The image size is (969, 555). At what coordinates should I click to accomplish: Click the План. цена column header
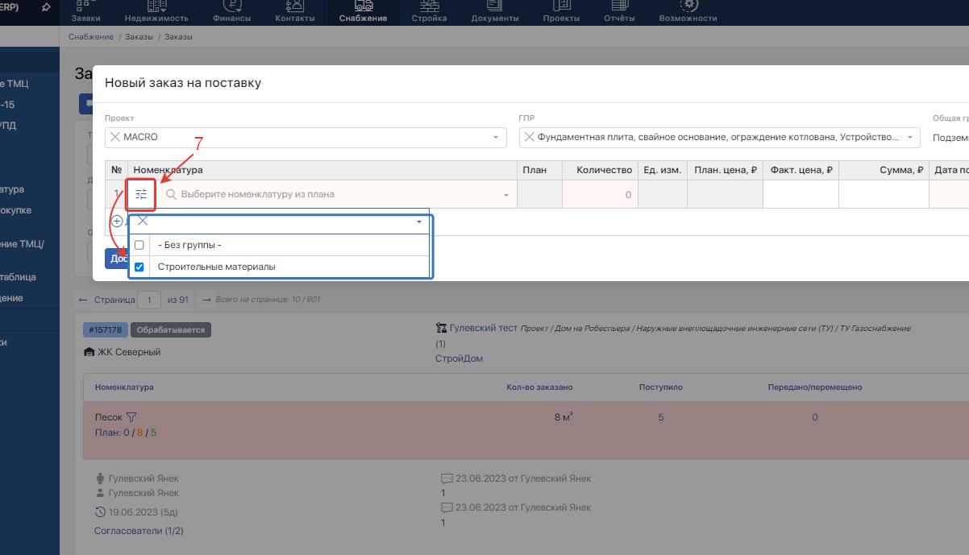click(x=726, y=170)
